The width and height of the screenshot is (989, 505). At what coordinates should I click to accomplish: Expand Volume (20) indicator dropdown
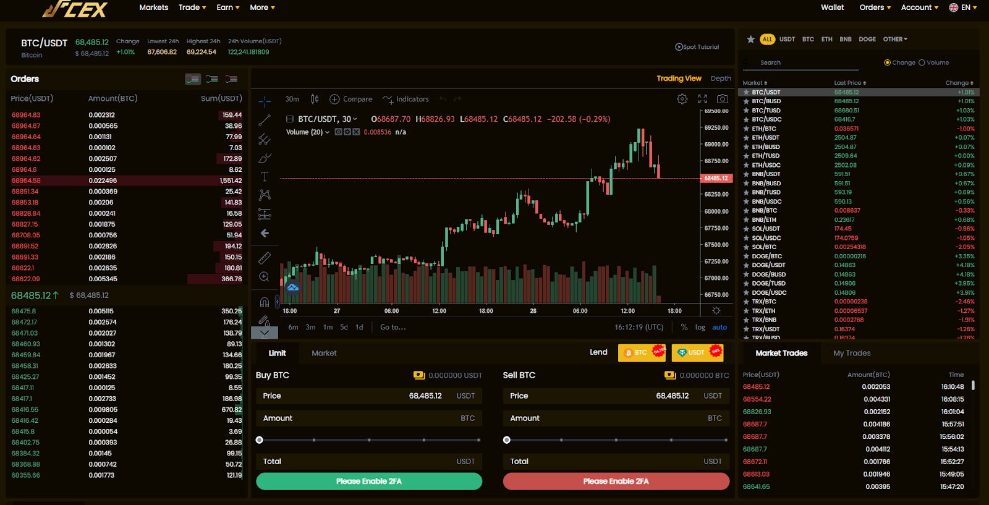pyautogui.click(x=327, y=132)
